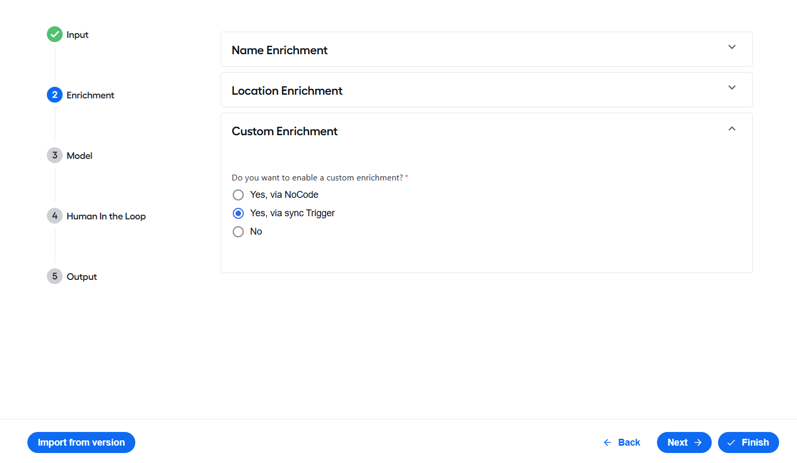This screenshot has width=797, height=463.
Task: Select the 'Yes, via NoCode' radio option
Action: [x=238, y=195]
